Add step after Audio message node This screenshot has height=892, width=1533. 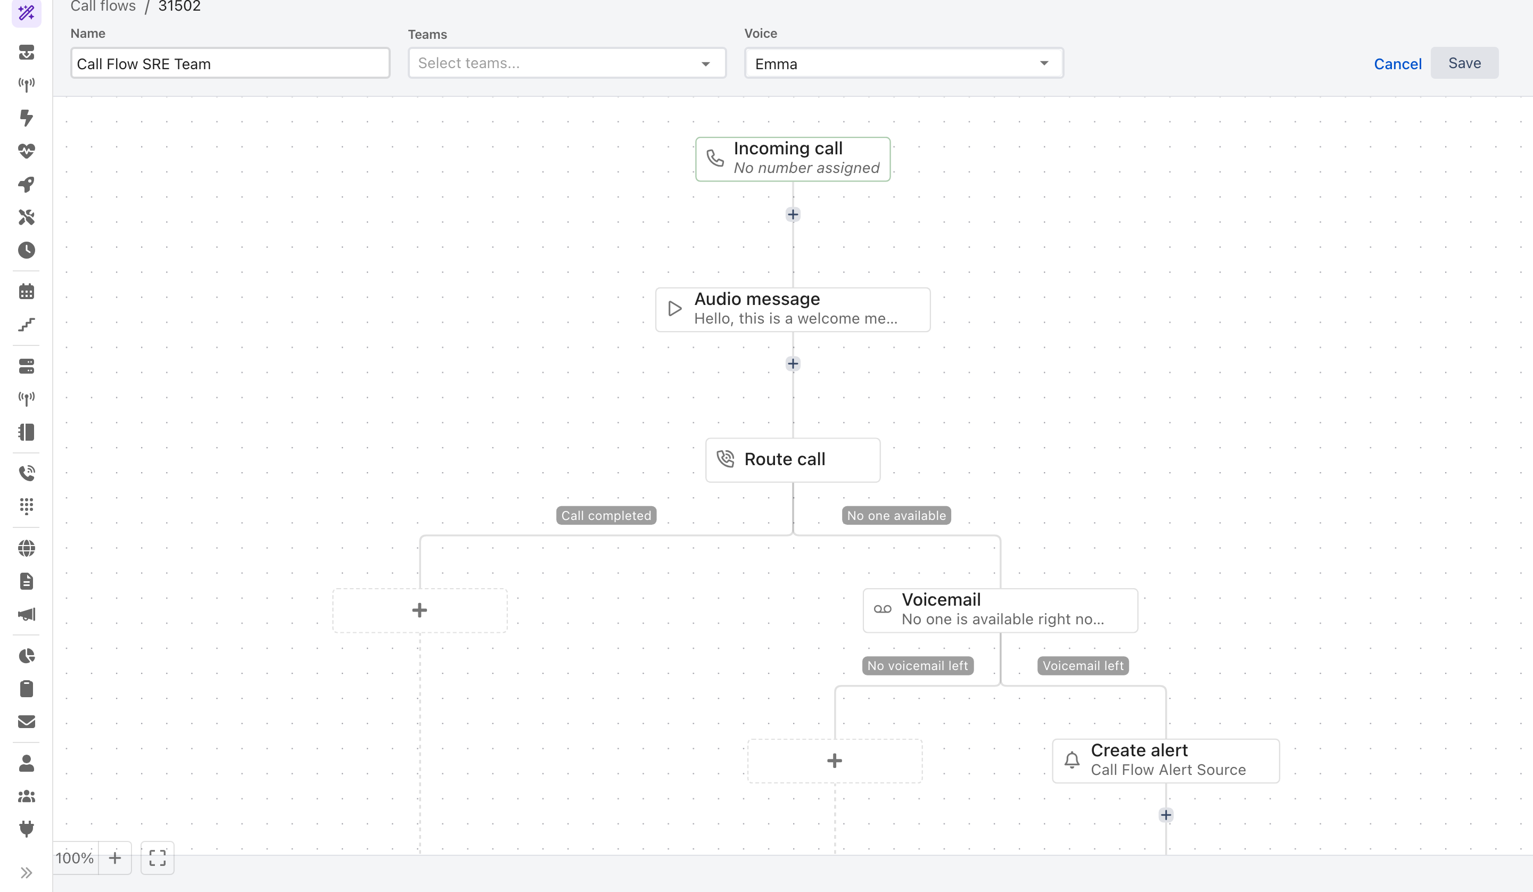(793, 364)
